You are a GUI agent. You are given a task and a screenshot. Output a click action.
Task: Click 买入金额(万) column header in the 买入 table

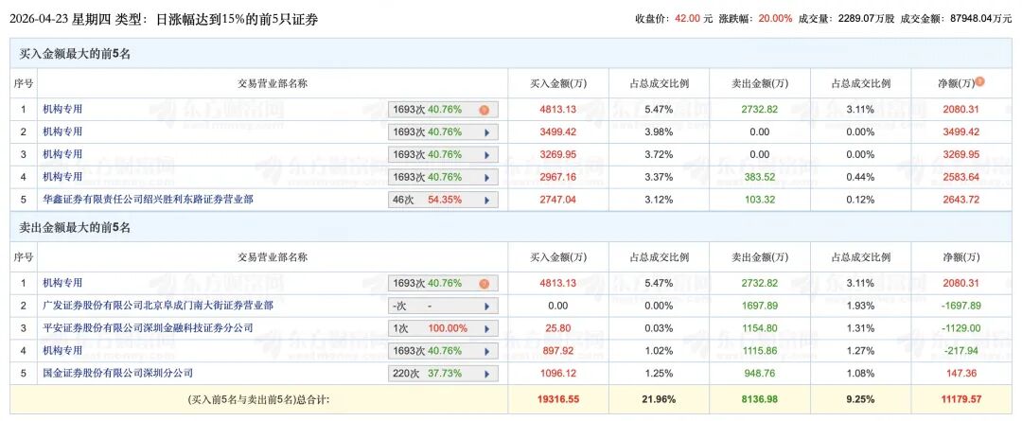[x=558, y=83]
